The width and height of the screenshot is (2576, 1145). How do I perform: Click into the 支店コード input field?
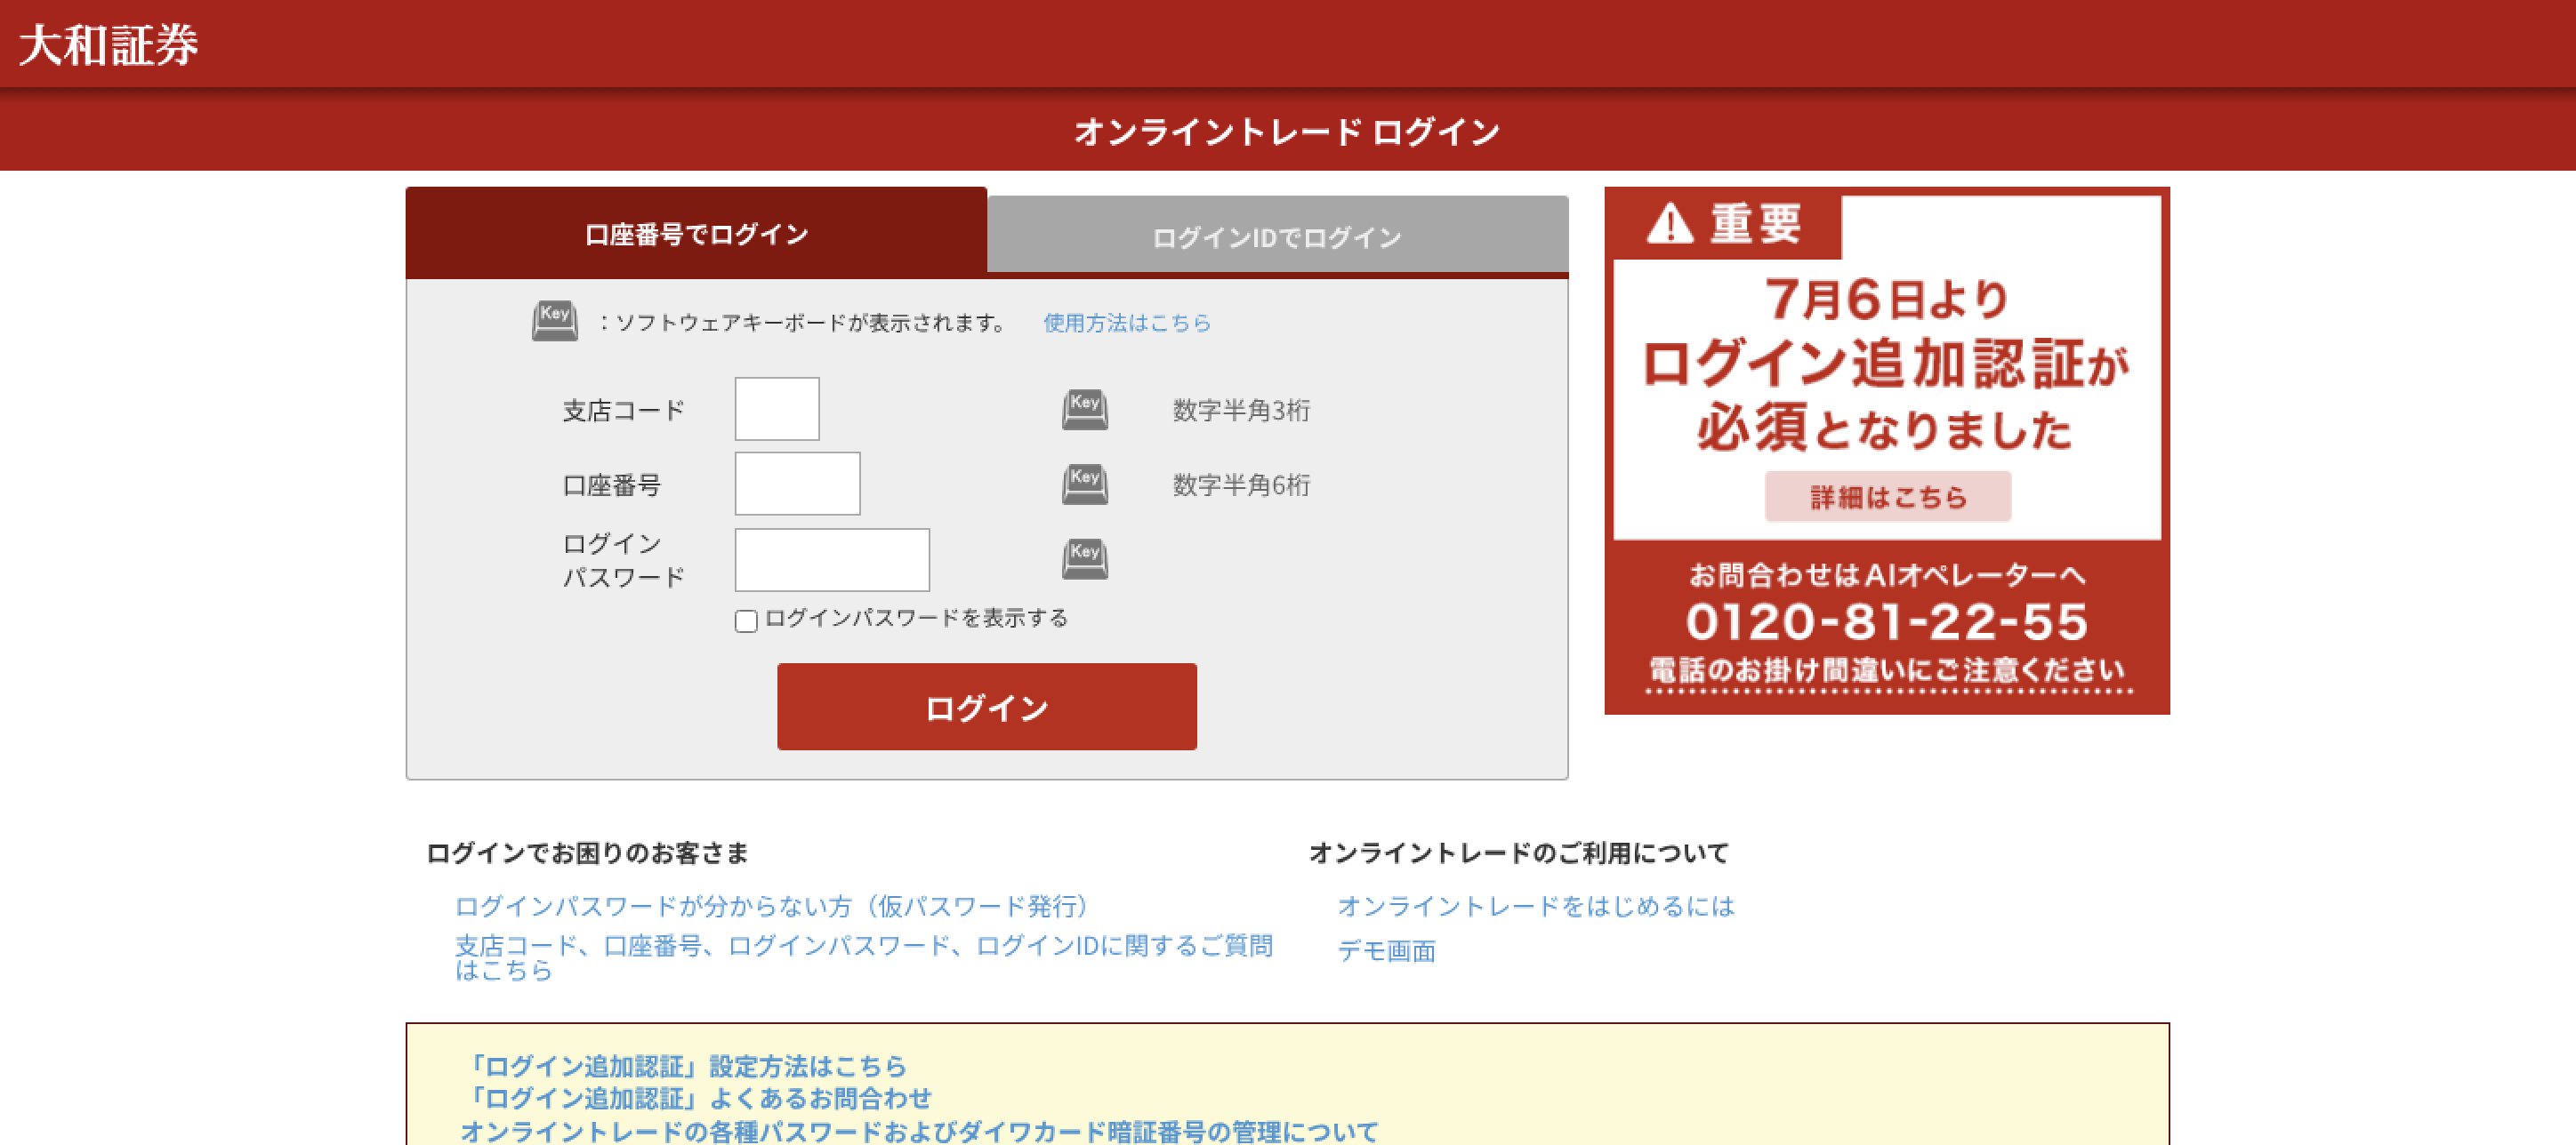777,409
